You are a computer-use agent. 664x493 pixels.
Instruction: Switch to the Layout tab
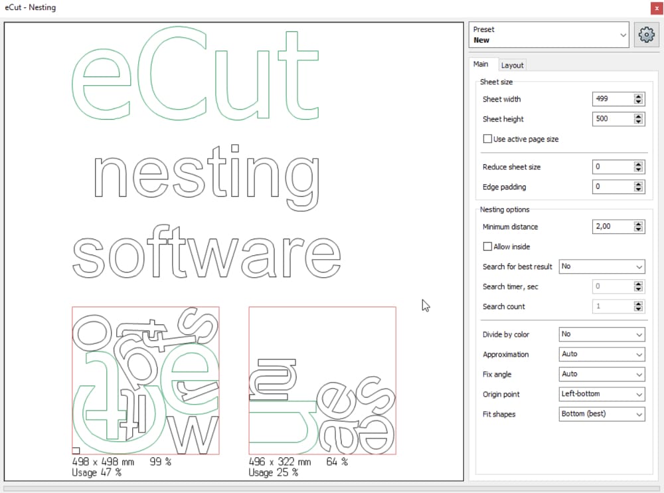(x=513, y=65)
